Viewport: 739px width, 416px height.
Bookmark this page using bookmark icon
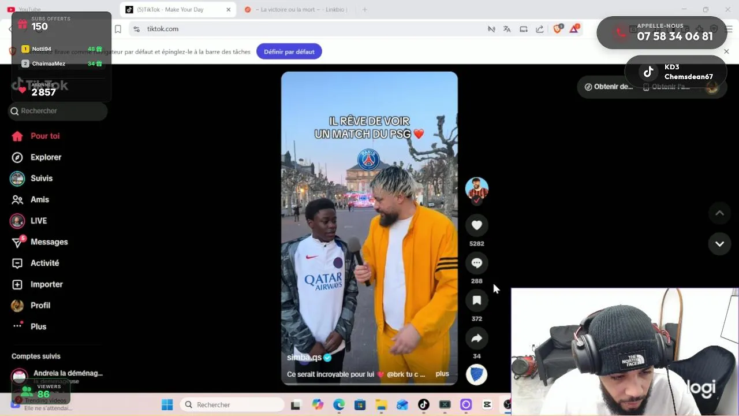(x=118, y=29)
